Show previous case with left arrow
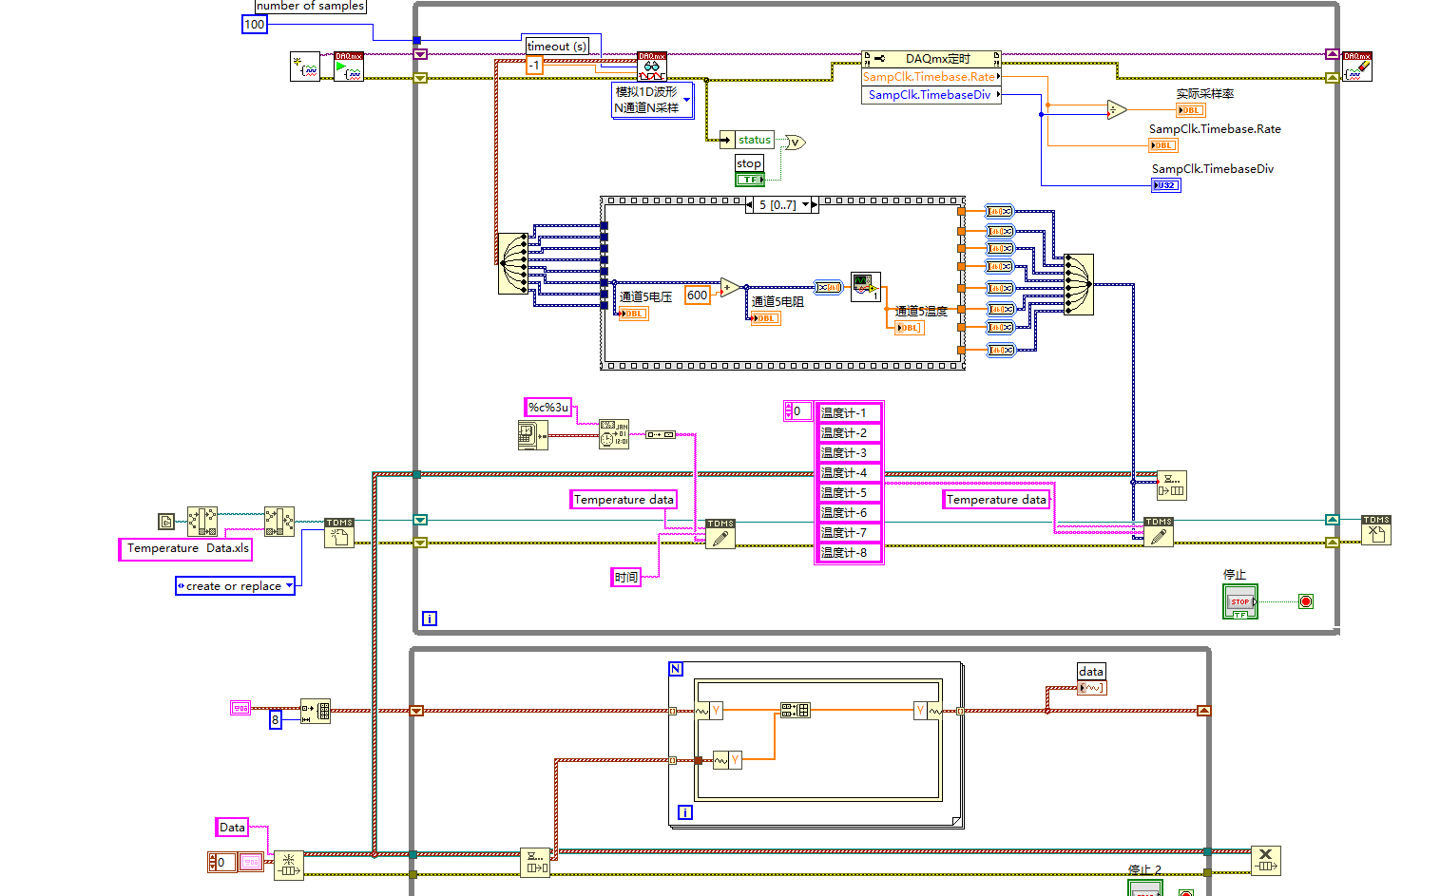The image size is (1440, 896). pyautogui.click(x=750, y=204)
